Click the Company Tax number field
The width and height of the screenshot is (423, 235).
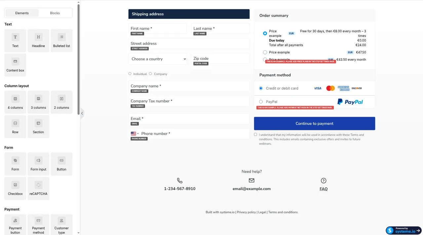(x=189, y=101)
